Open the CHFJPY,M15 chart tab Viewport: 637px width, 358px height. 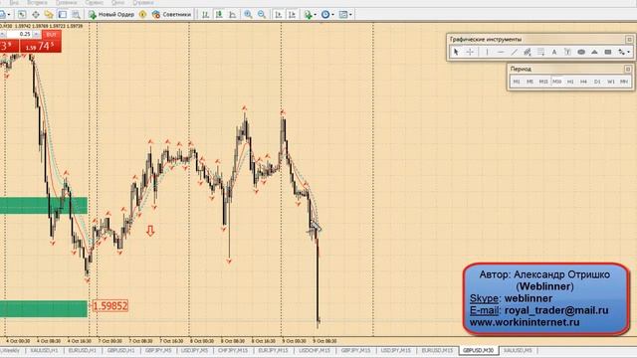click(x=233, y=350)
